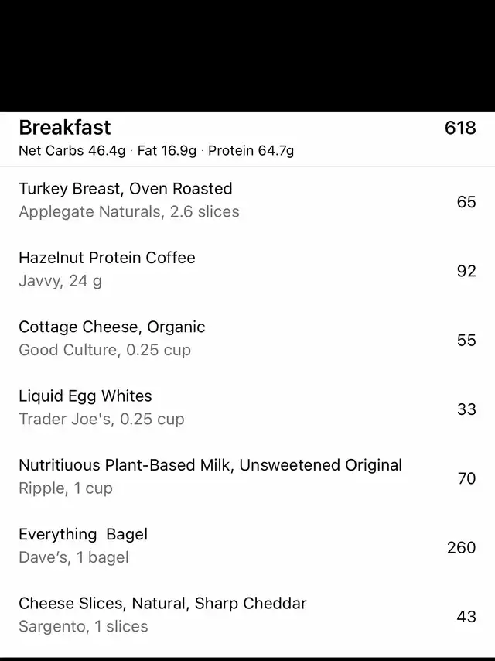Open the Liquid Egg Whites entry

85,396
